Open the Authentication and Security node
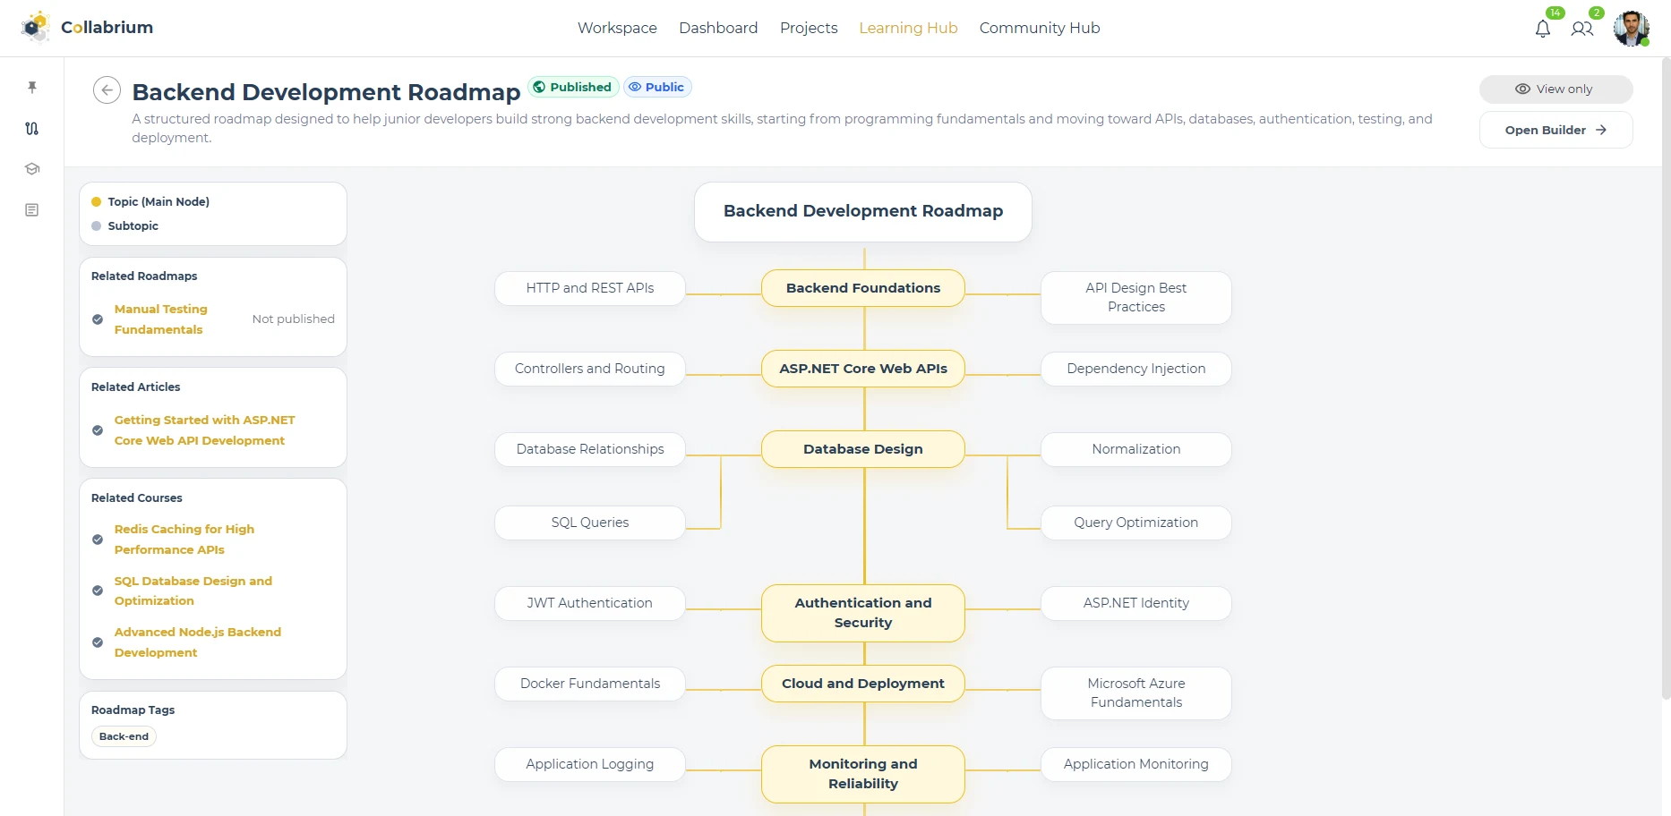Image resolution: width=1671 pixels, height=816 pixels. point(863,613)
